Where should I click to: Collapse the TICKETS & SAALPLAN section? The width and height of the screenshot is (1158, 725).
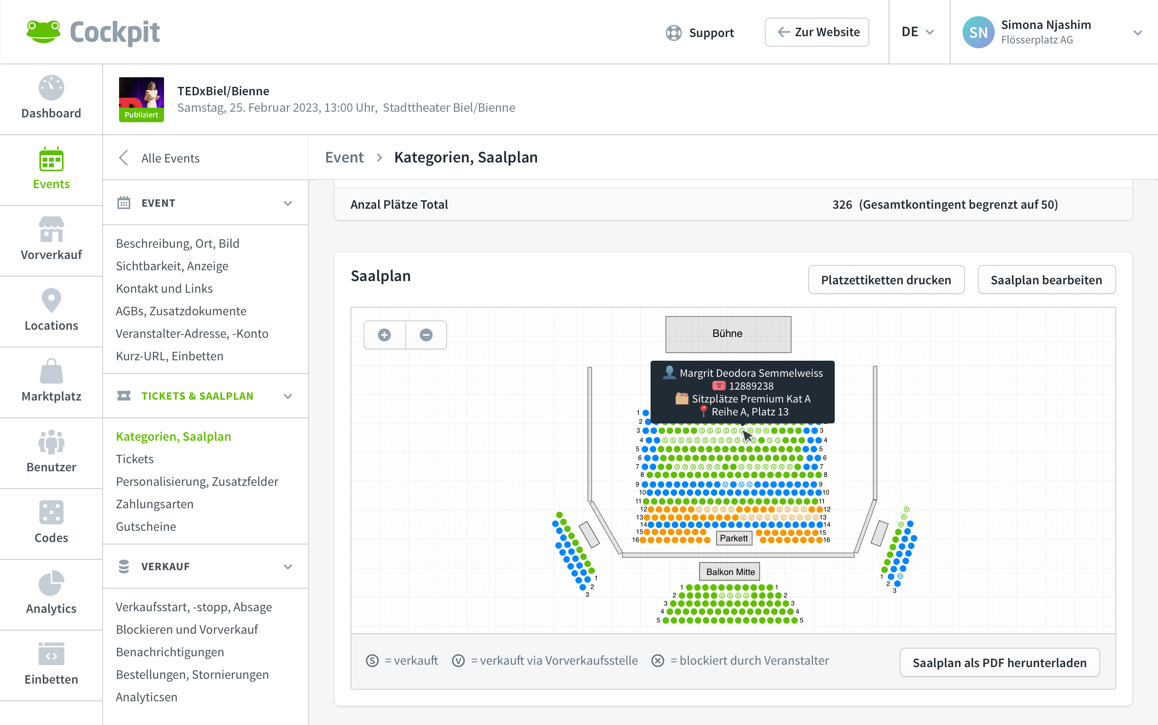288,396
